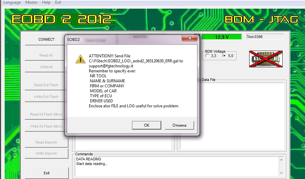Click Write Int Flash Micro button
This screenshot has width=305, height=179.
point(46,126)
